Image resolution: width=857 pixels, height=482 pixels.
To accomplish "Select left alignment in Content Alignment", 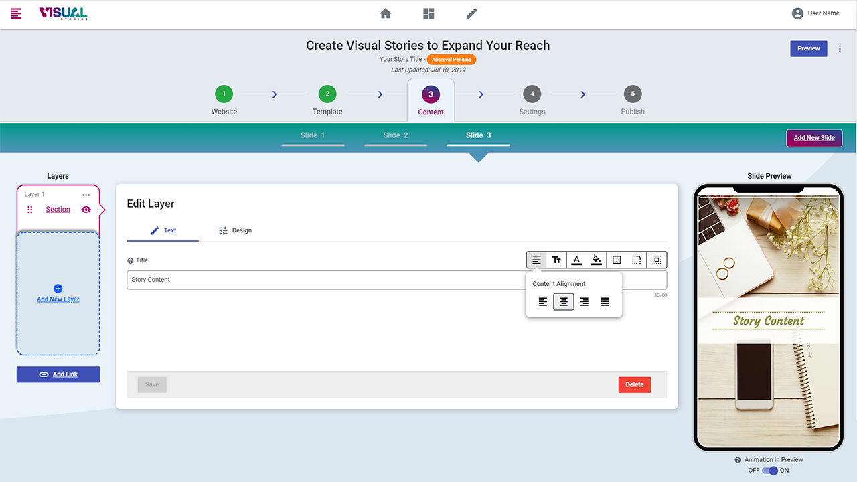I will click(543, 302).
